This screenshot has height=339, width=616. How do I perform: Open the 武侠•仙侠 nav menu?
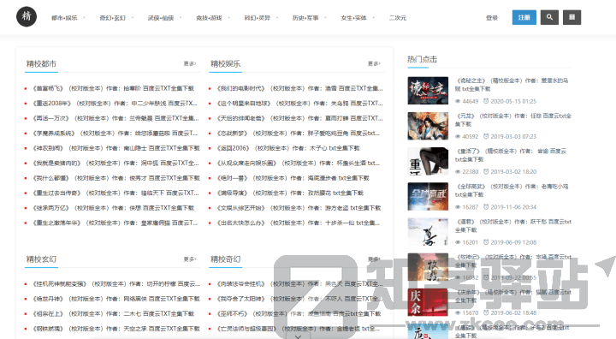pyautogui.click(x=161, y=18)
